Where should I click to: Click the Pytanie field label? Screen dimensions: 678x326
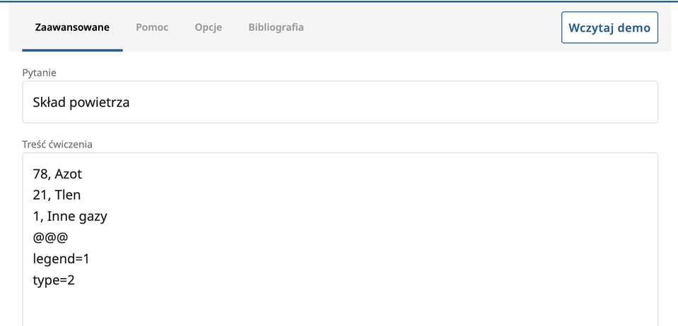pyautogui.click(x=39, y=73)
